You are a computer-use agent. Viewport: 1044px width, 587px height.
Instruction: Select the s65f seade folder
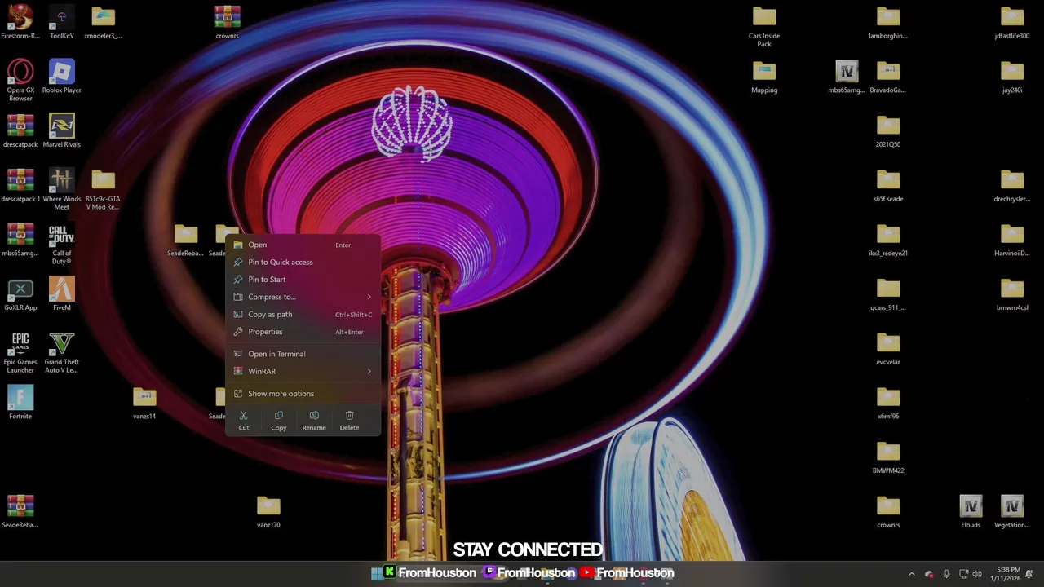pyautogui.click(x=888, y=185)
